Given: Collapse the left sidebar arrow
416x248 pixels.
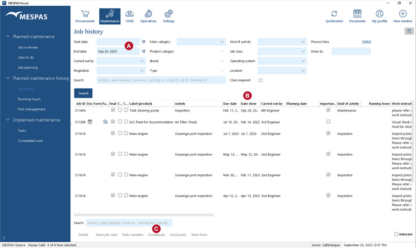Looking at the screenshot, I should [4, 238].
